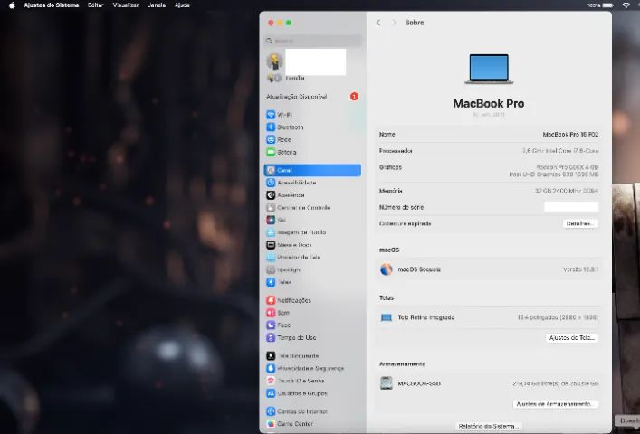Click the Relatório do Sistema... button
This screenshot has height=434, width=640.
[489, 426]
